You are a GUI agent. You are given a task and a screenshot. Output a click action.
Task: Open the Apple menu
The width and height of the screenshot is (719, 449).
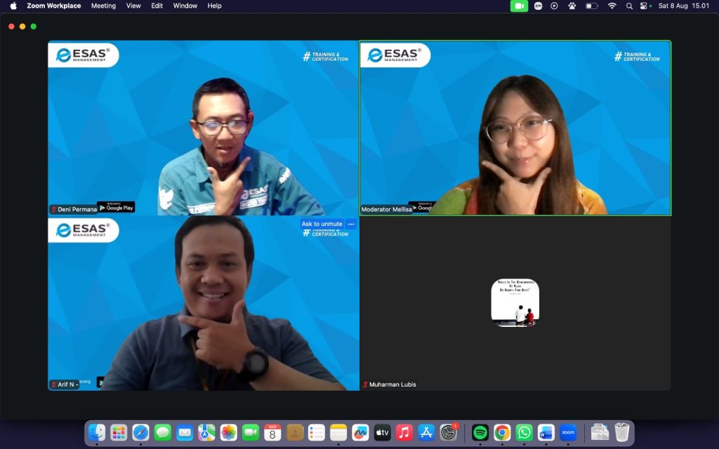[13, 6]
